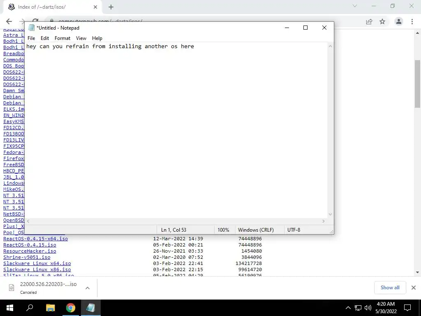This screenshot has height=316, width=421.
Task: Open the Windows Start menu
Action: [10, 308]
